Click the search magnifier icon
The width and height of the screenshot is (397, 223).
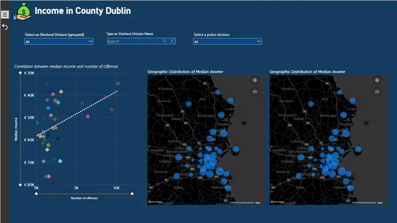pos(164,42)
